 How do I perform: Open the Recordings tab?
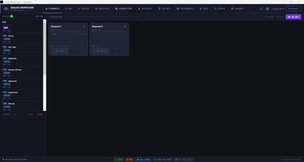[x=185, y=9]
